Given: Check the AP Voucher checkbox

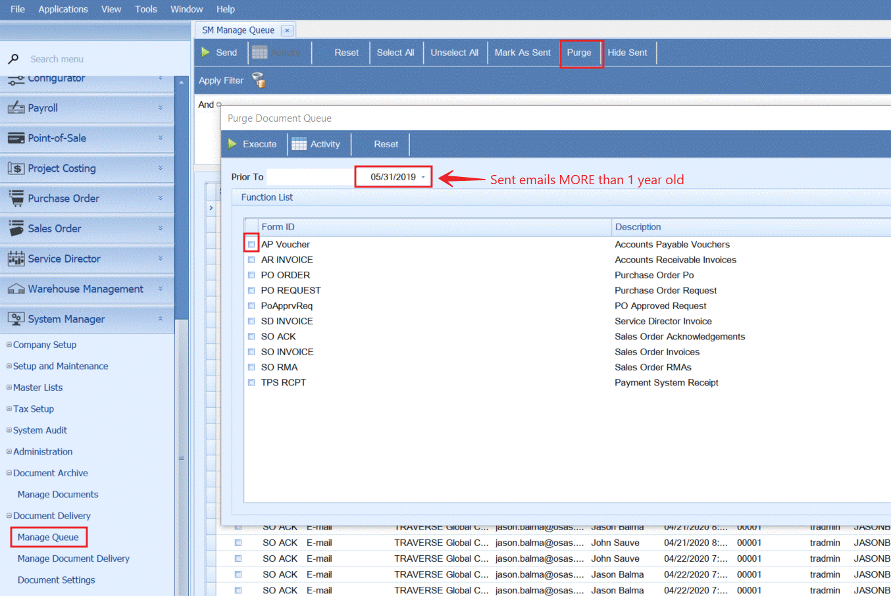Looking at the screenshot, I should (251, 244).
